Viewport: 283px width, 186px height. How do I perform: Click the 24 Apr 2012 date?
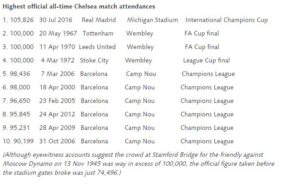(57, 115)
